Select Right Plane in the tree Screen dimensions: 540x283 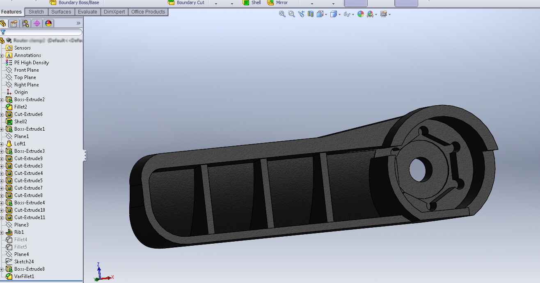pos(26,85)
